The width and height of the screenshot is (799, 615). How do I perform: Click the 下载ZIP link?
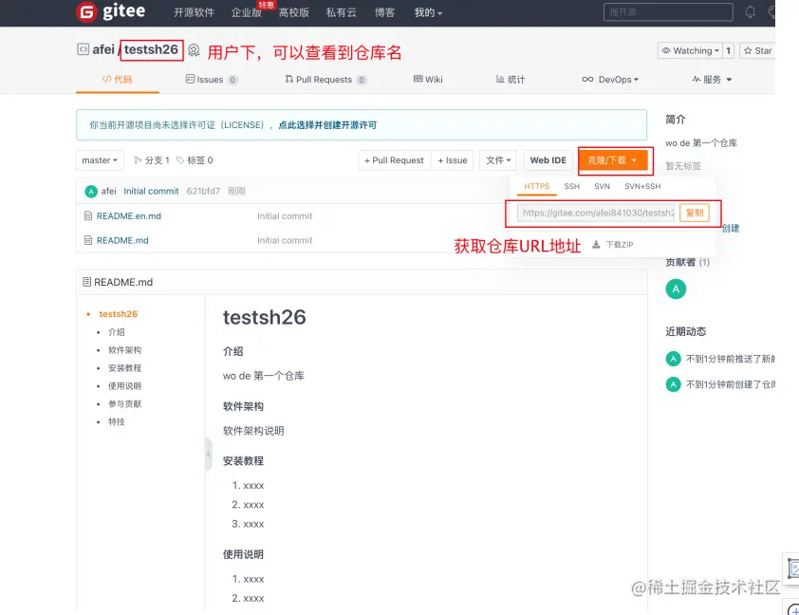coord(620,245)
